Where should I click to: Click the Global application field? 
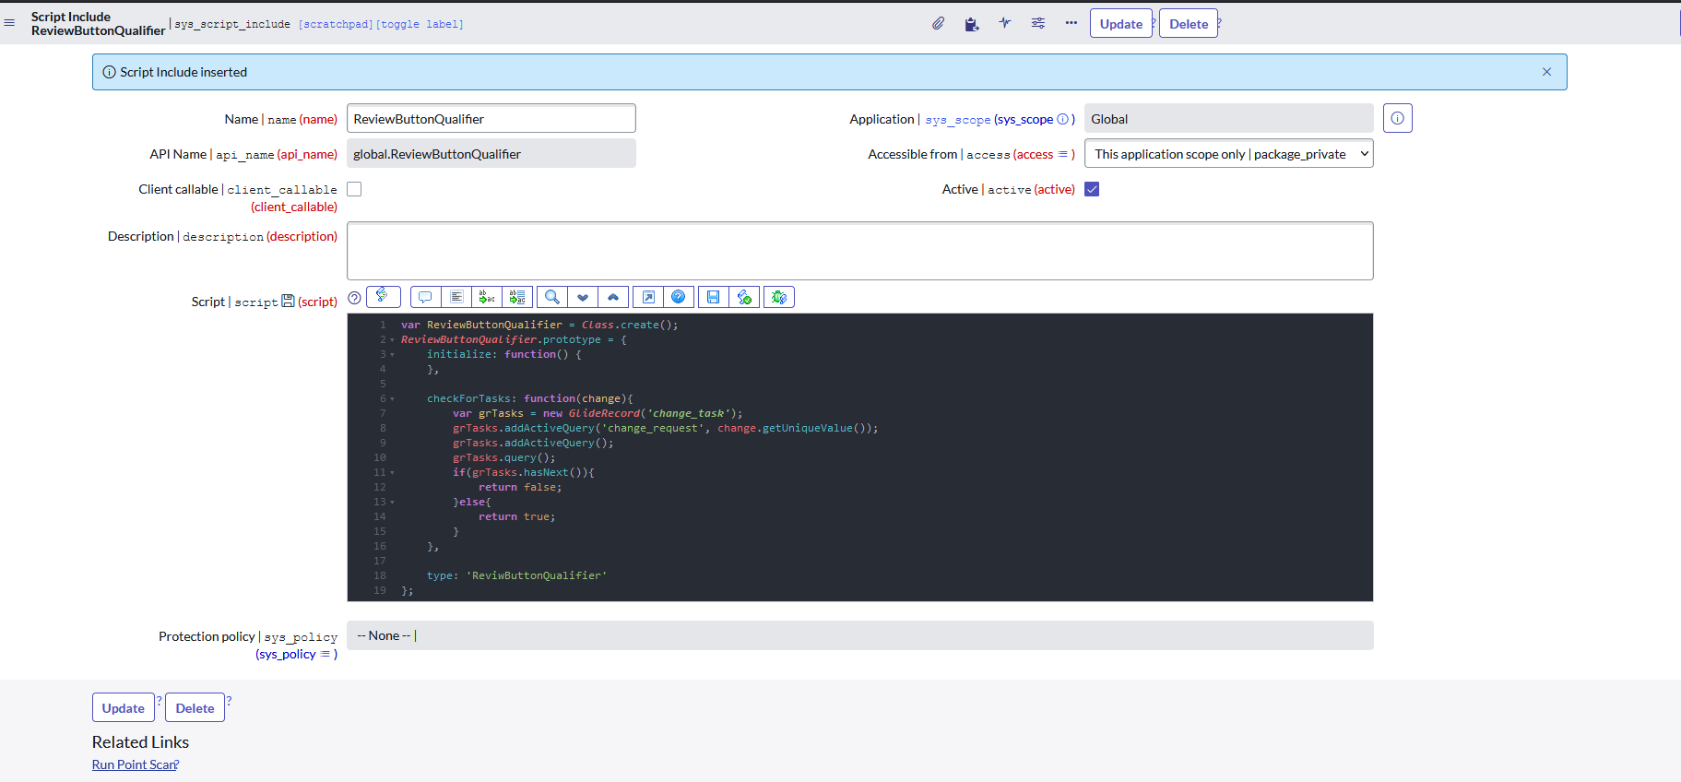tap(1228, 118)
